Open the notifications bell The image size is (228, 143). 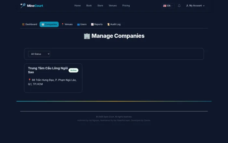point(179,6)
